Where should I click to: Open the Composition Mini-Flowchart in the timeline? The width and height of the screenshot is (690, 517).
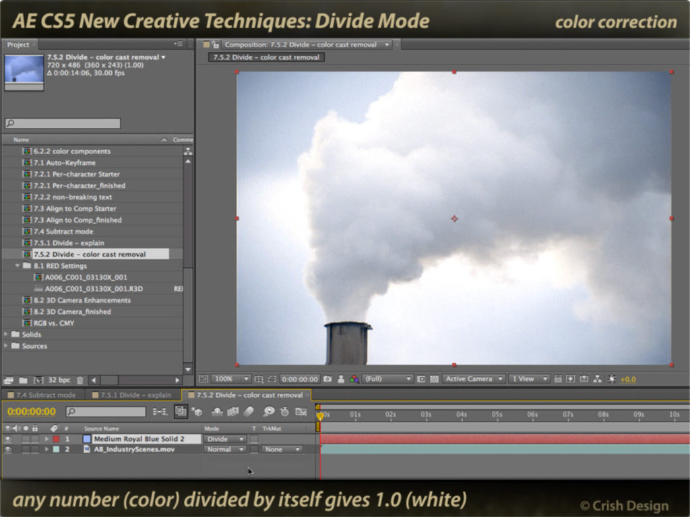160,412
